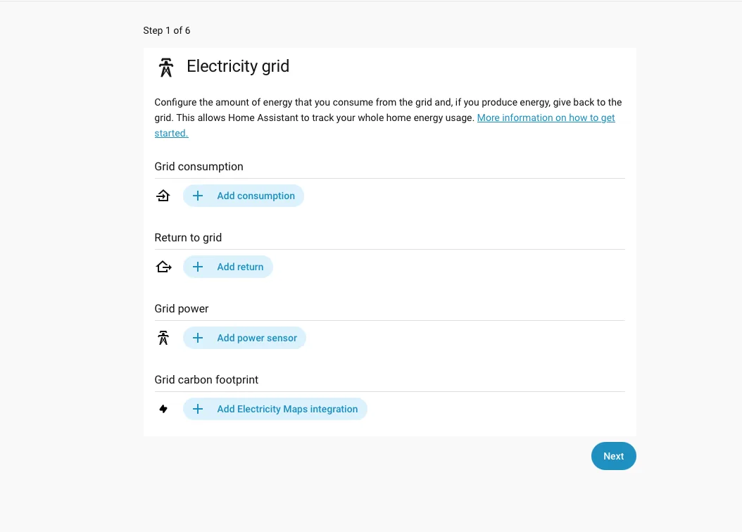Click the home export icon under Return to grid

click(x=163, y=267)
